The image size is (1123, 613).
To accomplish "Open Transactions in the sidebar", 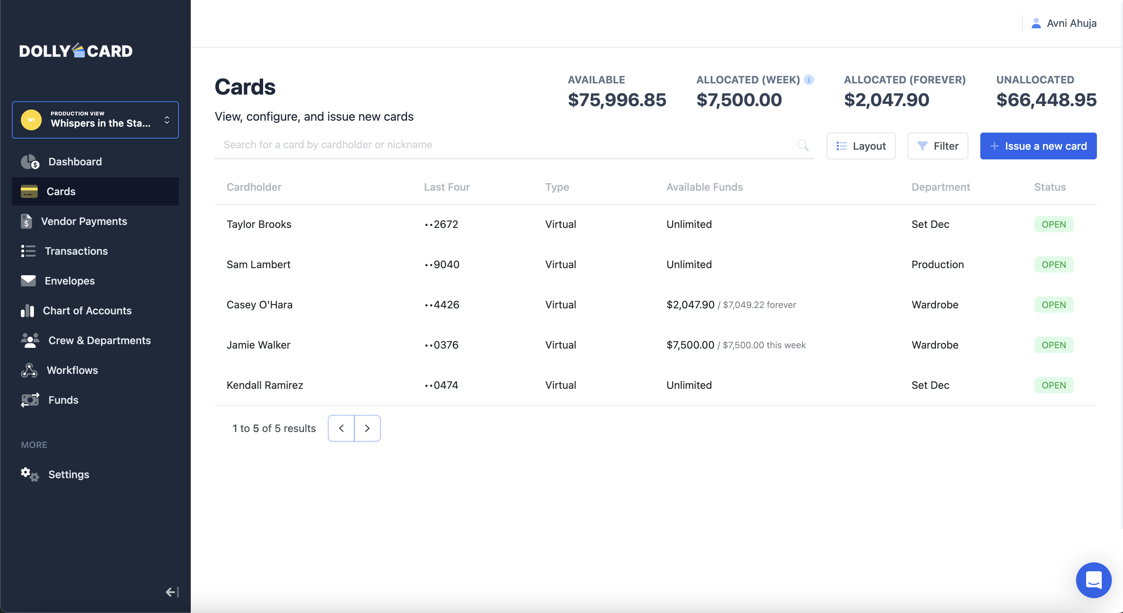I will [76, 251].
